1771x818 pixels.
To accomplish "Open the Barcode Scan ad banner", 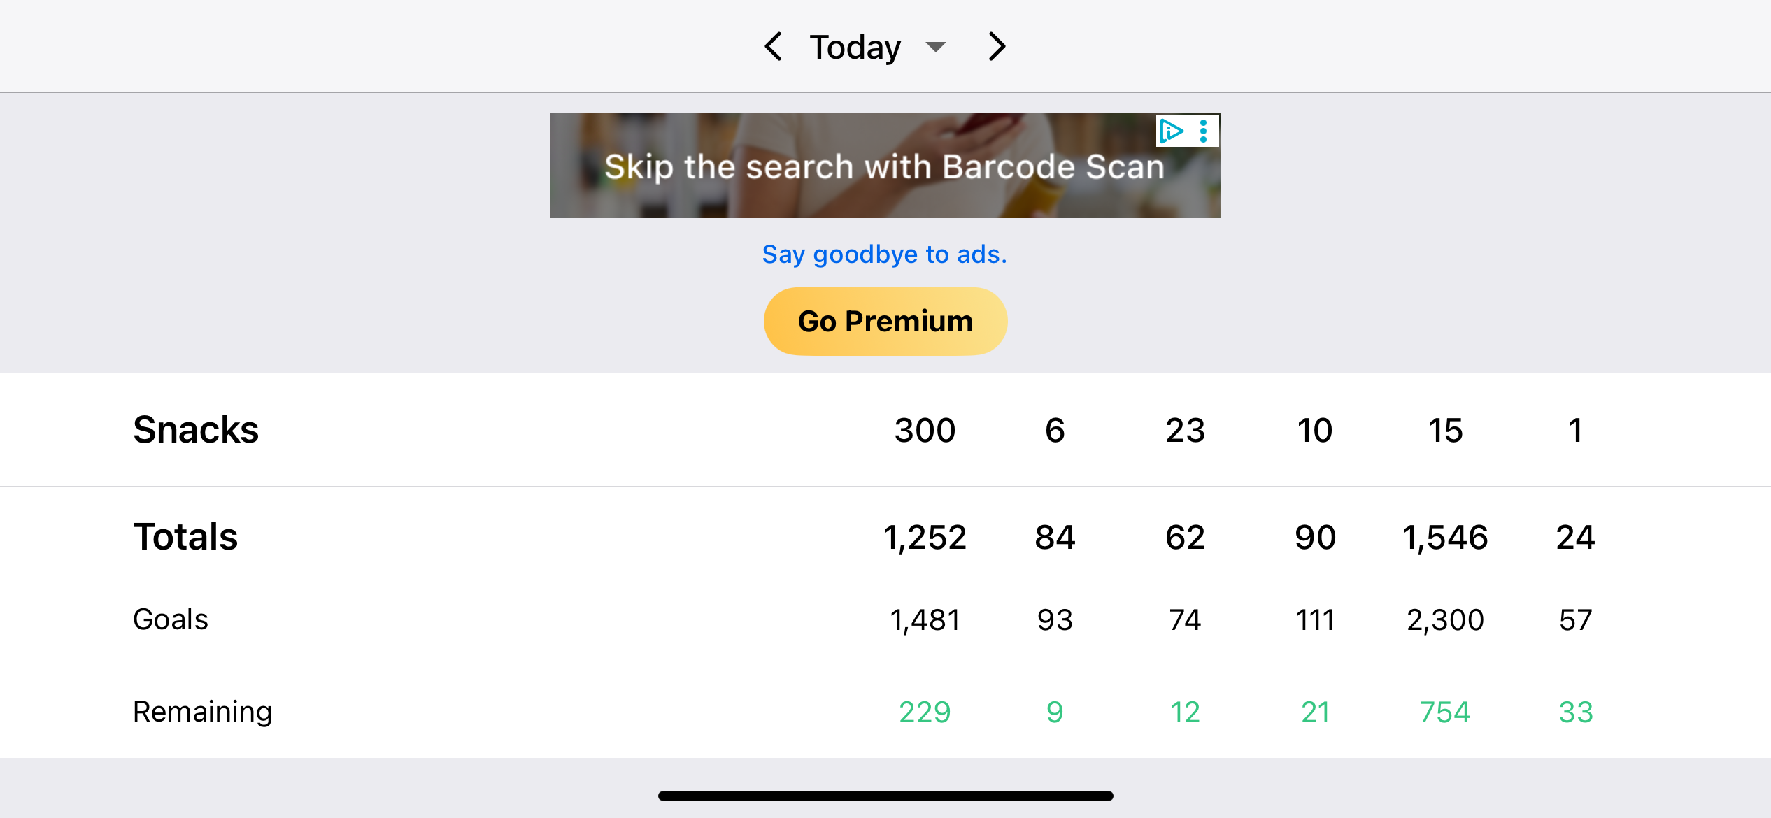I will click(x=885, y=166).
